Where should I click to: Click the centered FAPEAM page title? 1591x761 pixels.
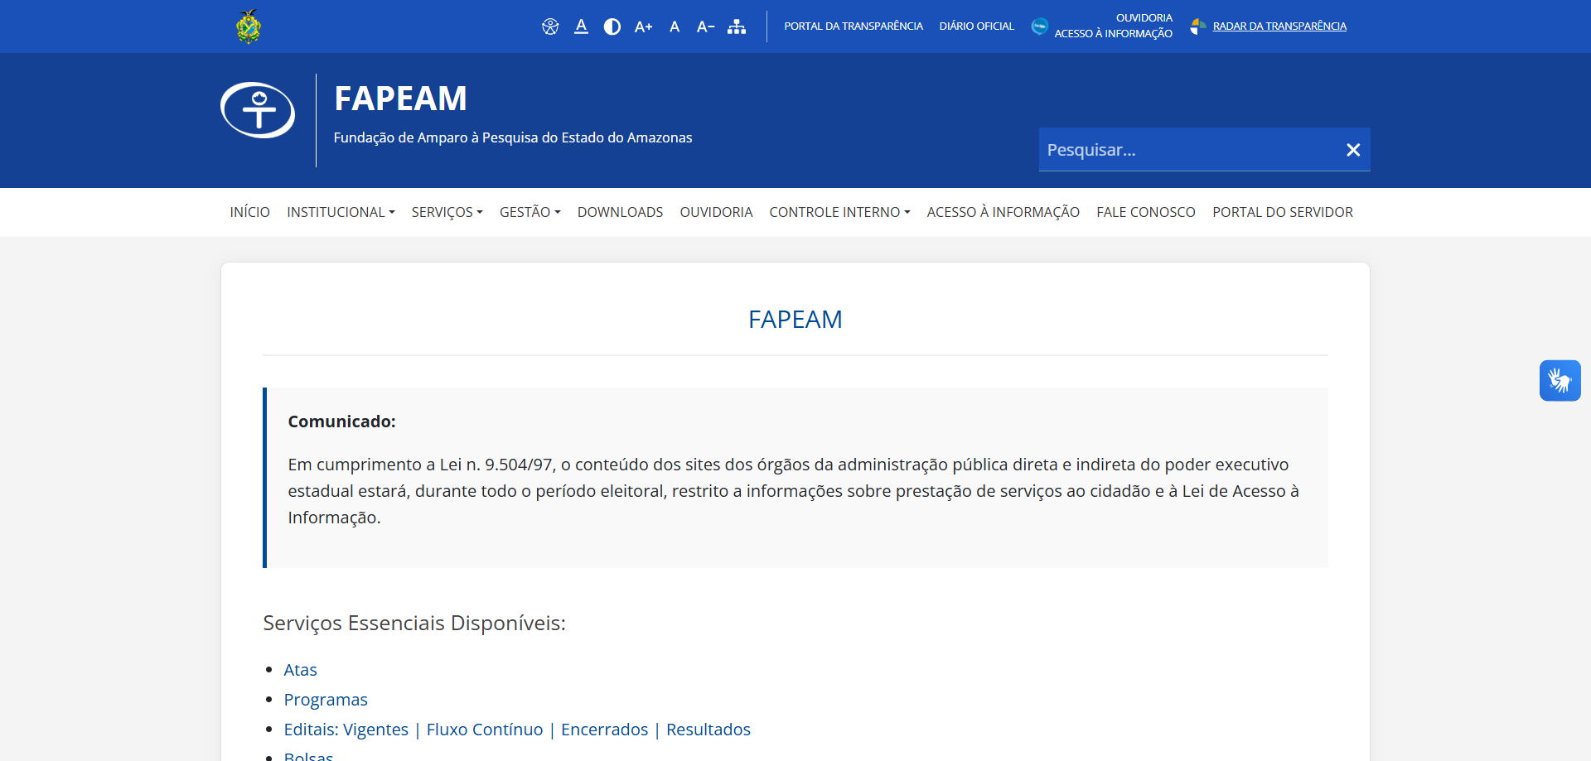(x=795, y=319)
